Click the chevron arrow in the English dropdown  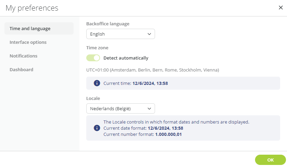150,34
